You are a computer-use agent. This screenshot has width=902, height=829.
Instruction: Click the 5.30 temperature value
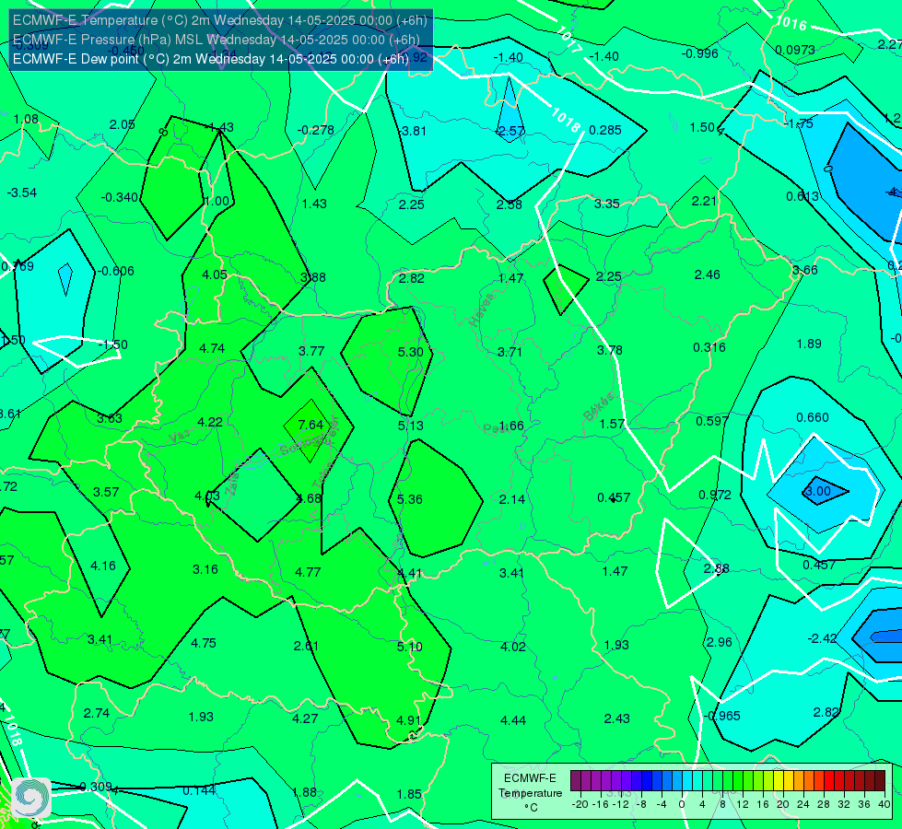click(x=410, y=352)
